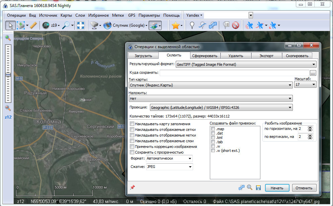Viewport: 333px width, 206px height.
Task: Activate the rectangular selection tool
Action: pos(20,25)
